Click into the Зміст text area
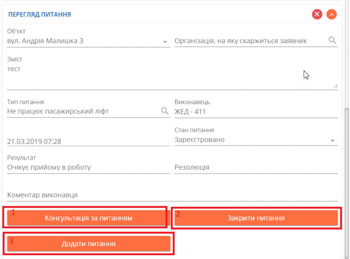350x259 pixels. coord(172,77)
